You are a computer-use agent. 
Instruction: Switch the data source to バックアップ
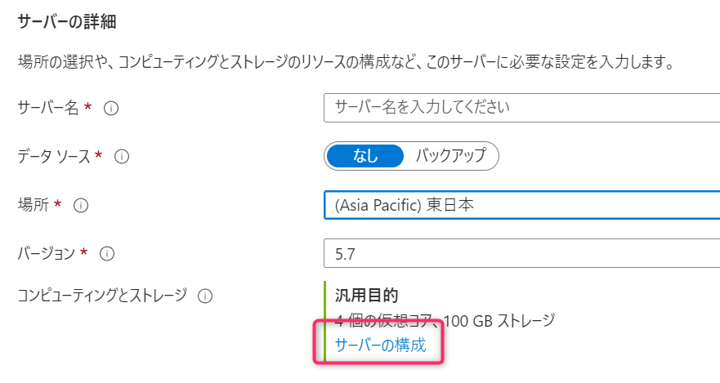(450, 157)
